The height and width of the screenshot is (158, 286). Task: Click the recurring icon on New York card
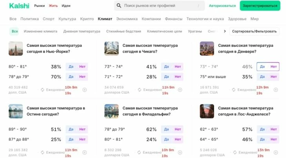pos(42,90)
